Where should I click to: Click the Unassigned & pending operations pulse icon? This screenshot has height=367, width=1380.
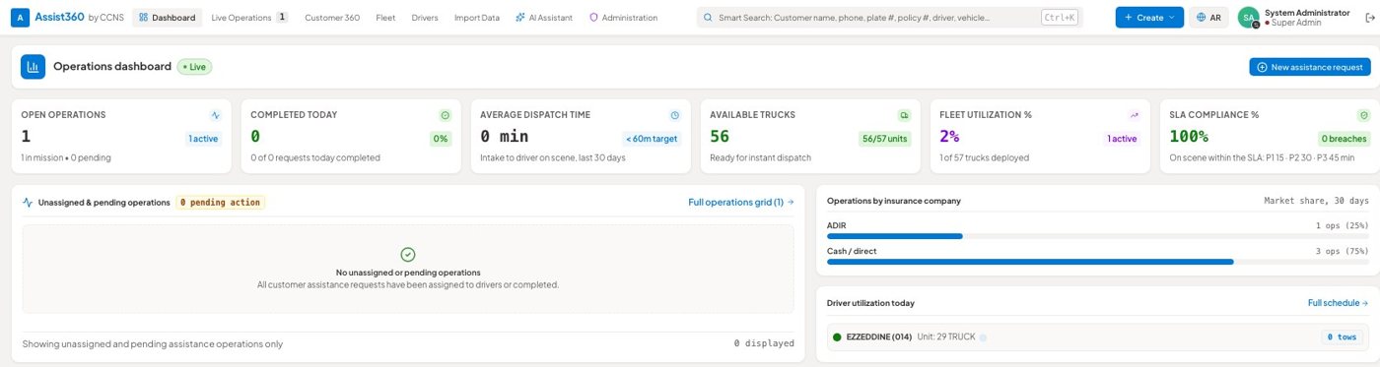coord(29,202)
